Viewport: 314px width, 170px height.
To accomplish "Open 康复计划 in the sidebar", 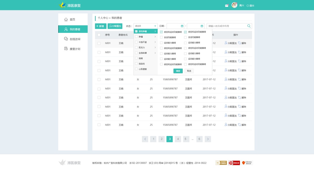I will (73, 49).
